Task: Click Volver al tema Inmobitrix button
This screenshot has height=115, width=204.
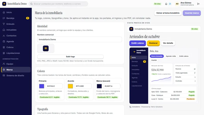Action: 168,13
